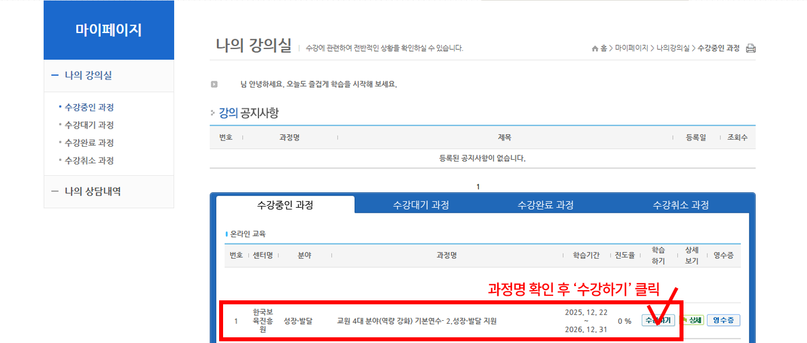Click the 영수증 receipt button
Image resolution: width=807 pixels, height=343 pixels.
723,320
